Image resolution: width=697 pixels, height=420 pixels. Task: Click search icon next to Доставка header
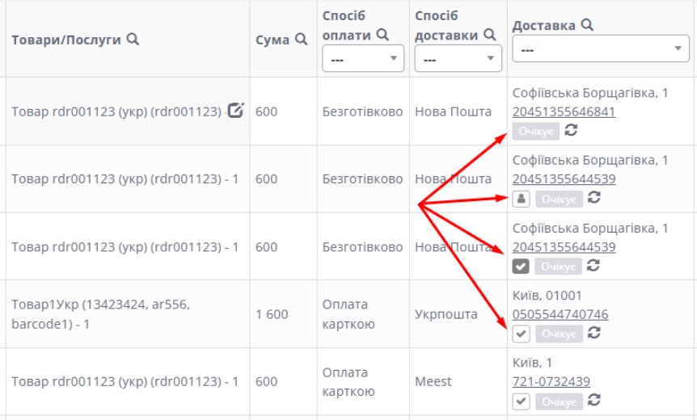pyautogui.click(x=587, y=25)
